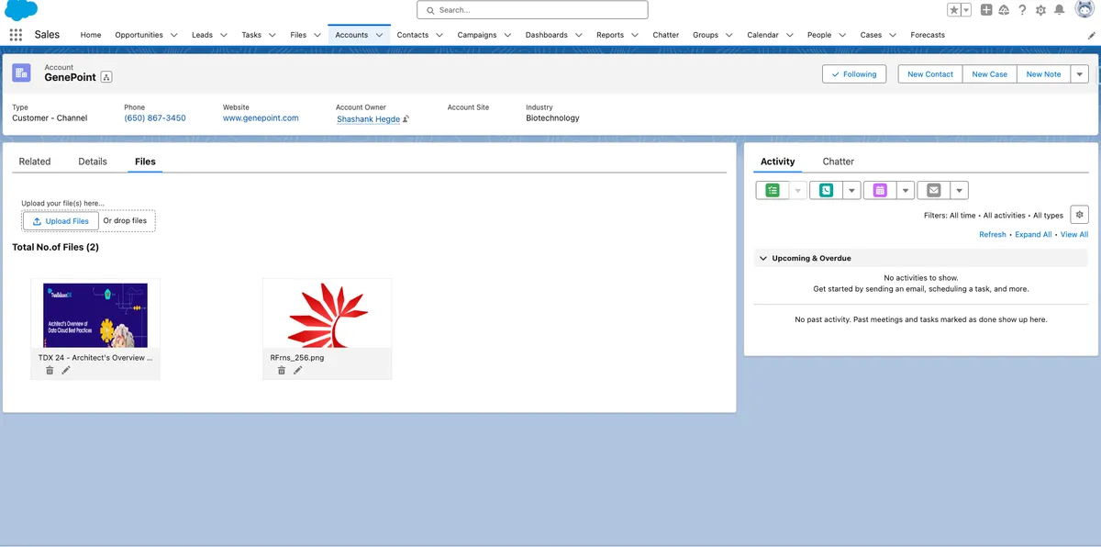
Task: Open the www.genepoint.com website link
Action: (x=261, y=118)
